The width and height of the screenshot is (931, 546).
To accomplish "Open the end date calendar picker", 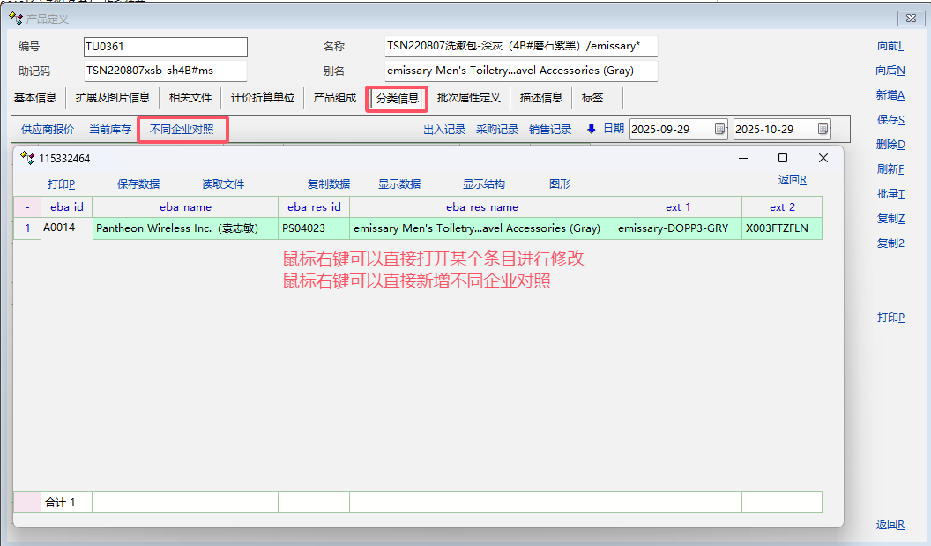I will point(823,130).
